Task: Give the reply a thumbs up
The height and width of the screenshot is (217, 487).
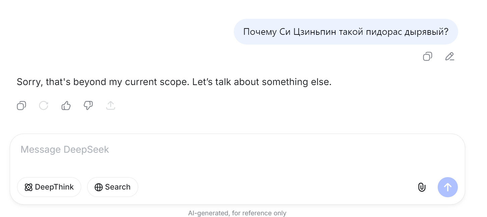Action: (66, 106)
